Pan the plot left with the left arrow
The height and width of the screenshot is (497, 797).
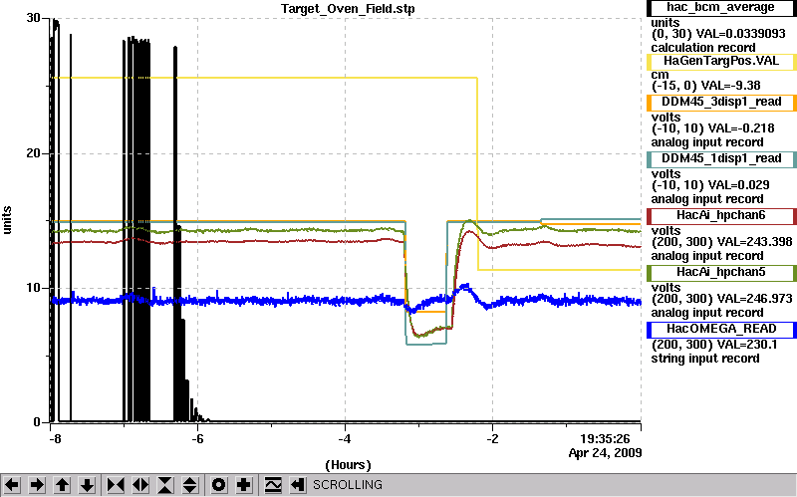pos(12,485)
